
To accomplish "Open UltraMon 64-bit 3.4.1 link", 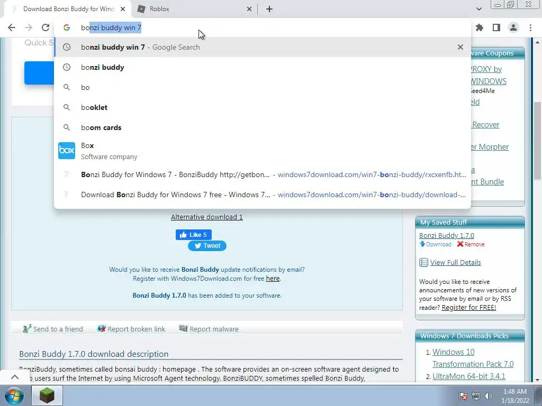I will click(469, 376).
